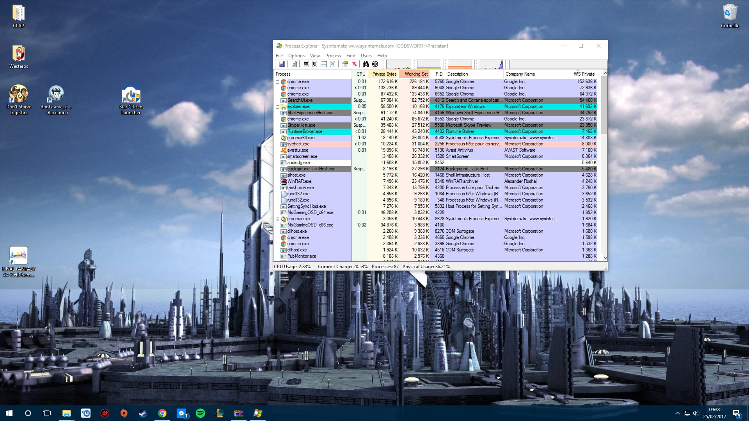Open Spotify from the taskbar
749x421 pixels.
(x=201, y=413)
